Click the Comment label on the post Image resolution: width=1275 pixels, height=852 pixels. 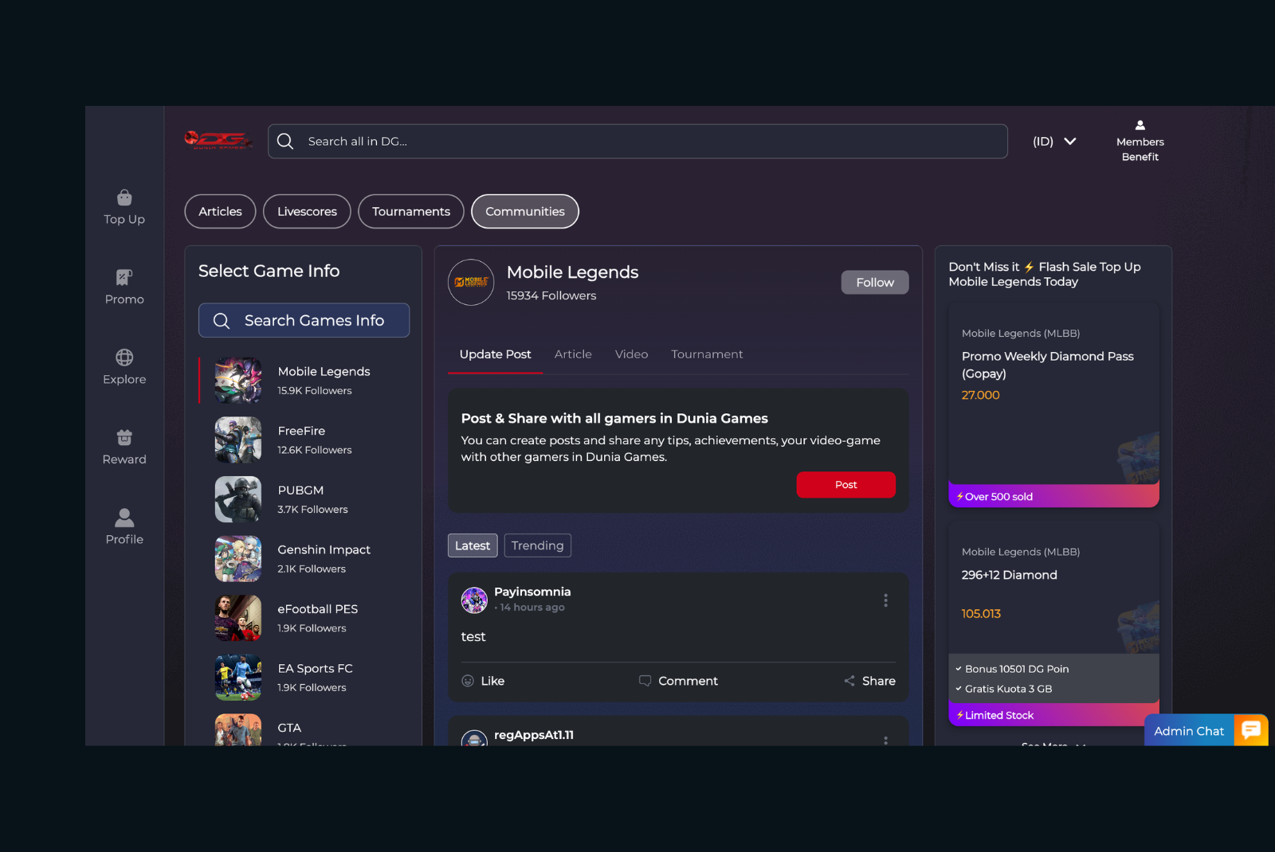click(688, 681)
